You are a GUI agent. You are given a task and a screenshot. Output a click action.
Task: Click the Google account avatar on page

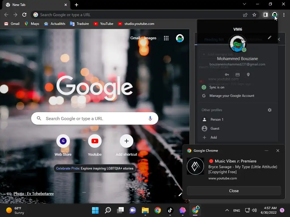[x=180, y=38]
